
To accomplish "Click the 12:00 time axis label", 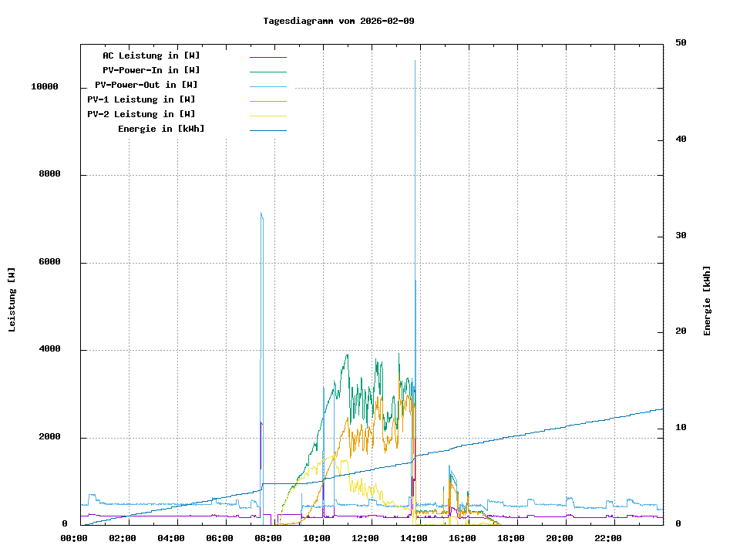I will 365,538.
